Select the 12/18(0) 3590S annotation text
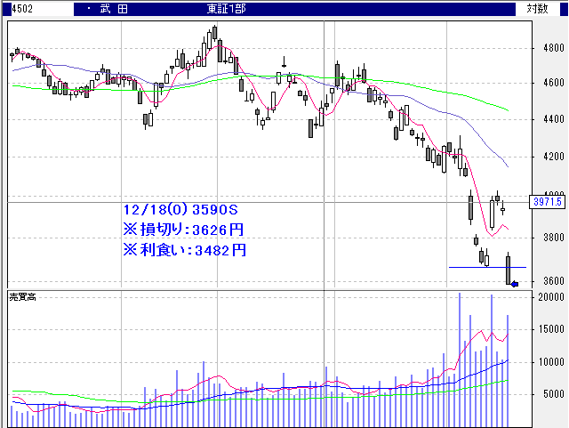The height and width of the screenshot is (428, 569). tap(181, 210)
